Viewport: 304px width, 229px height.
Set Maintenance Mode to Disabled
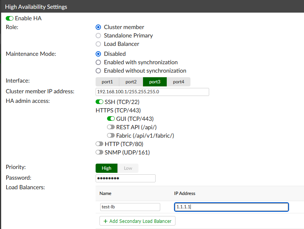point(98,54)
